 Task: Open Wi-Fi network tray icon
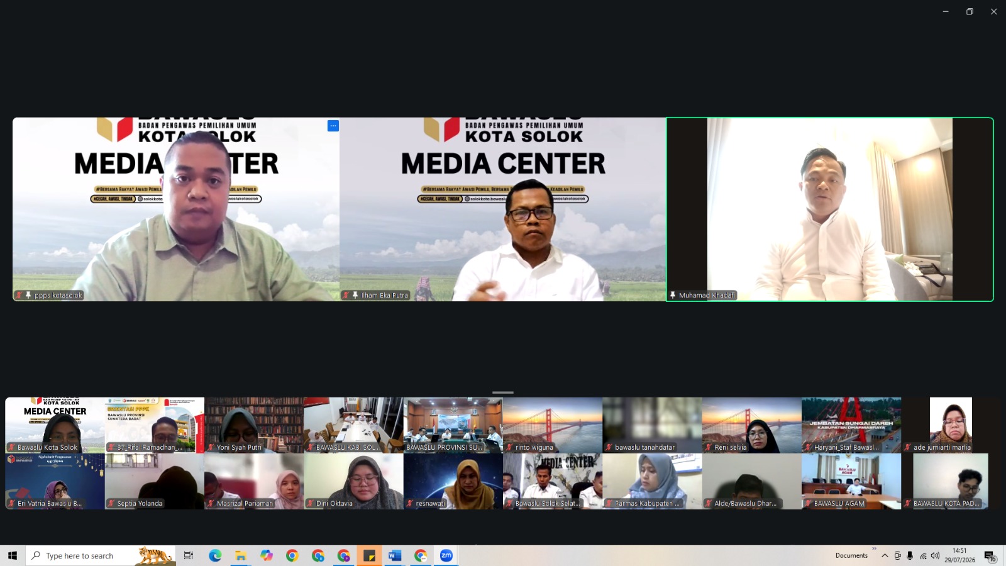tap(923, 555)
